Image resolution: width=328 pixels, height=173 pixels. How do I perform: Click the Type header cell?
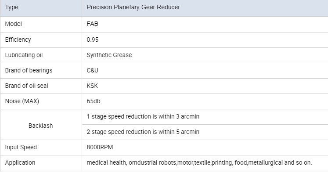point(41,8)
